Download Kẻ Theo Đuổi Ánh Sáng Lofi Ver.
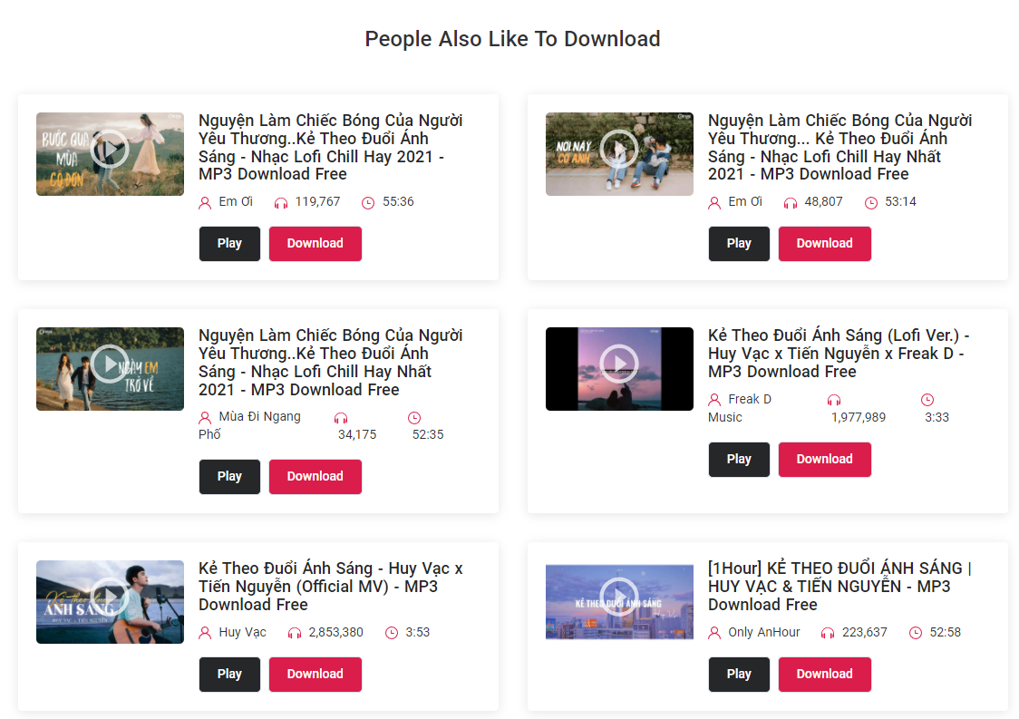This screenshot has width=1019, height=719. click(825, 460)
